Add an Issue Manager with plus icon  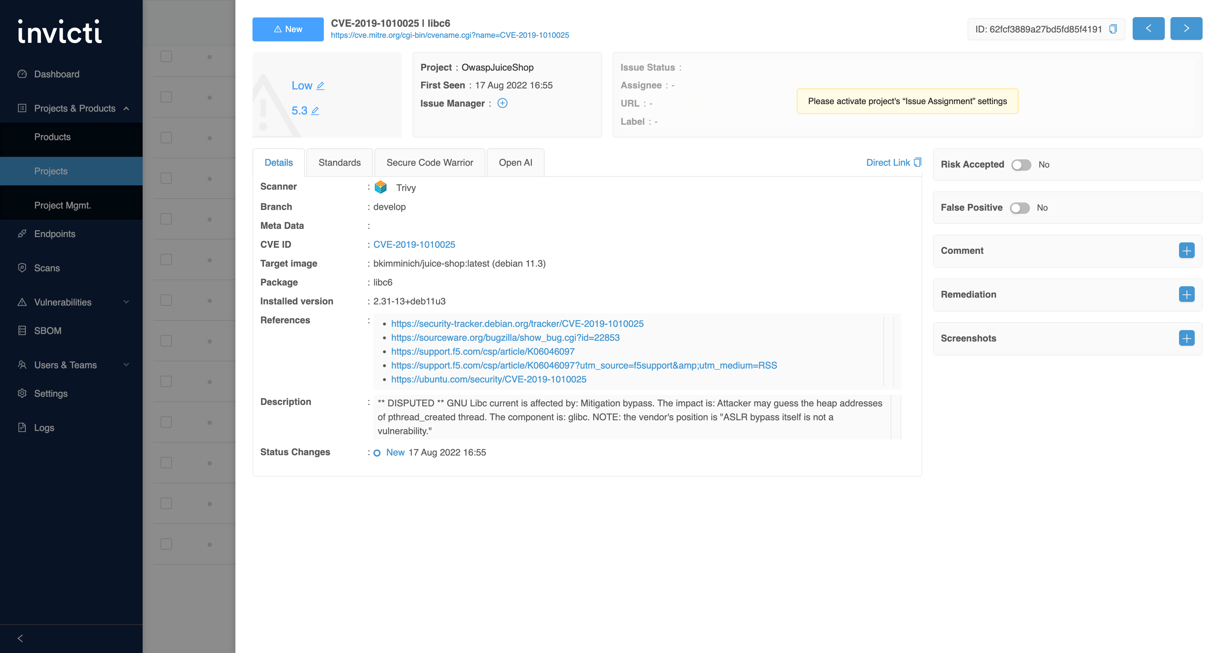point(502,103)
